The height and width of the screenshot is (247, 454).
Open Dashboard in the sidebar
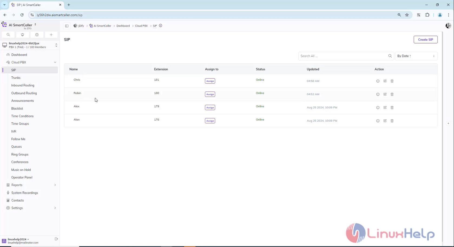pyautogui.click(x=19, y=55)
